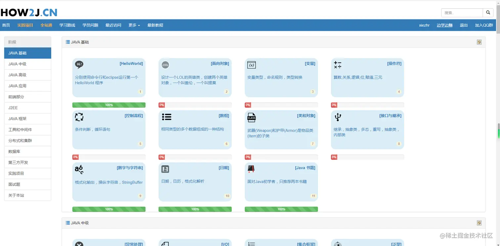Screen dimensions: 500x246
Task: Open 实践项目 in the top navigation bar
Action: click(25, 25)
